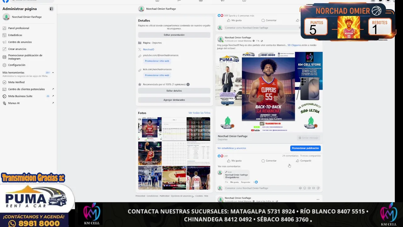Open basketball court game photo thumbnail
The width and height of the screenshot is (403, 227).
point(174,178)
